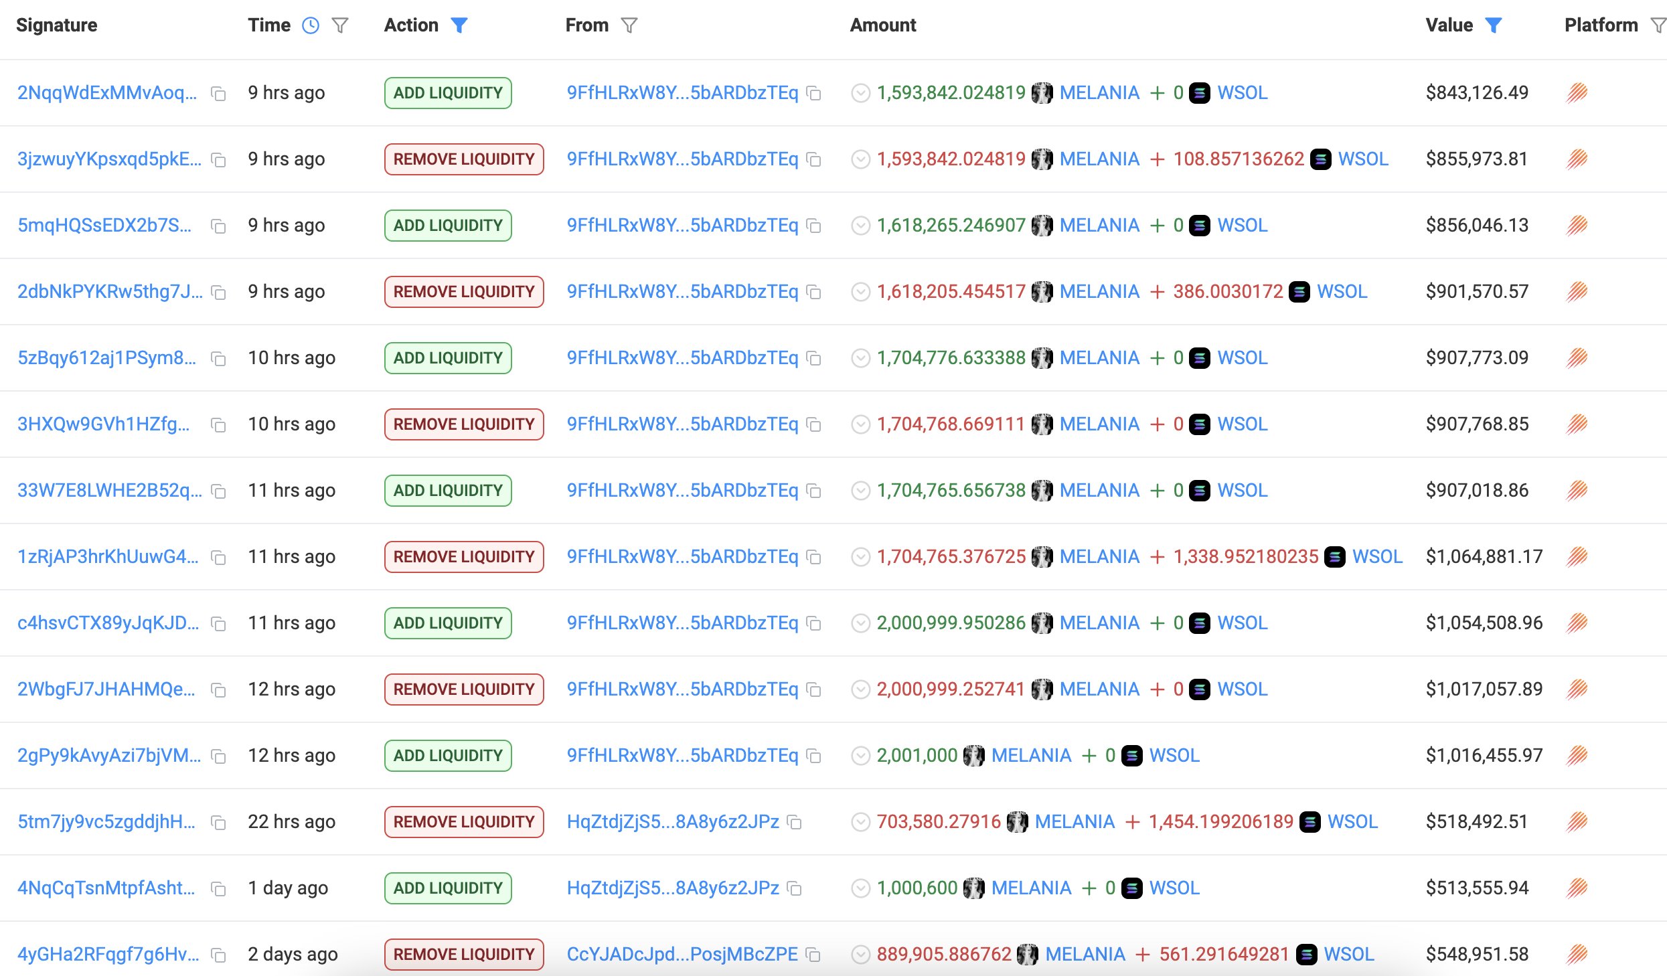Image resolution: width=1667 pixels, height=976 pixels.
Task: Click the WSOL token icon in the fourth row
Action: tap(1299, 292)
